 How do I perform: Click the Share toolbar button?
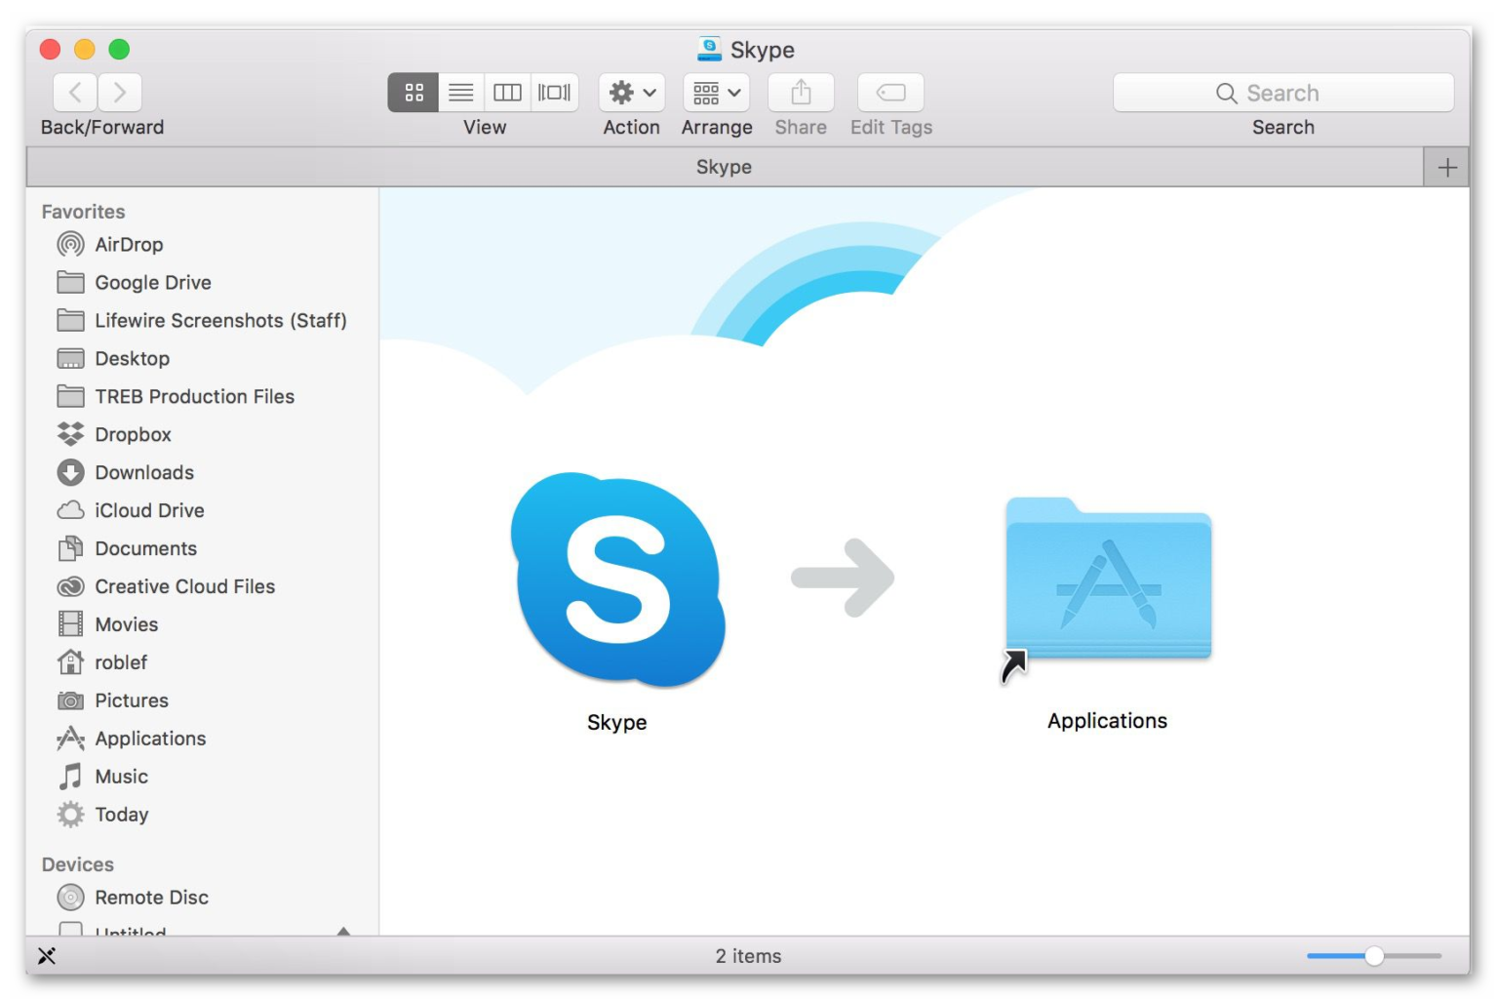coord(801,93)
